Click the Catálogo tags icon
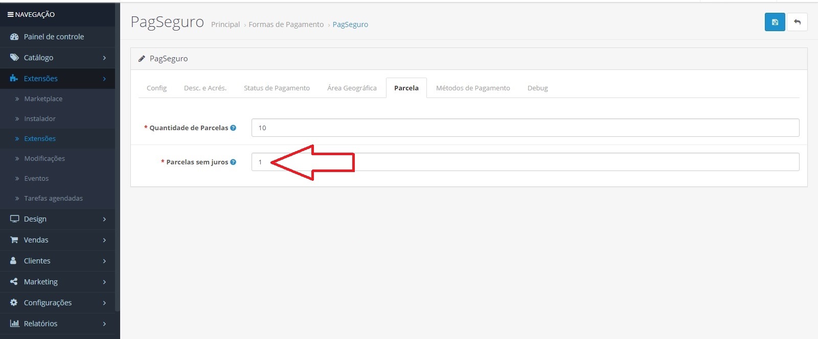 coord(14,58)
